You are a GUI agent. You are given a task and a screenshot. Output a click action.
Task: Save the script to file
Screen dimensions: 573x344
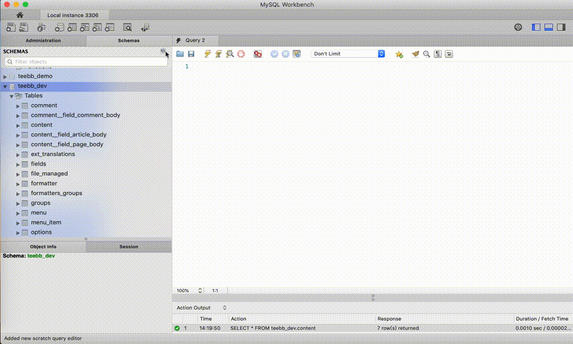click(191, 54)
